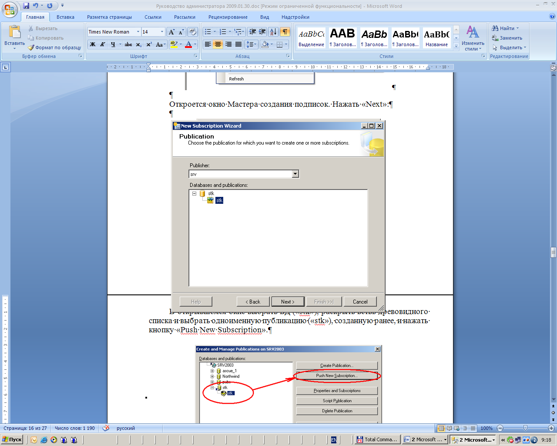Open the font name Times New Roman dropdown
557x446 pixels.
[138, 32]
